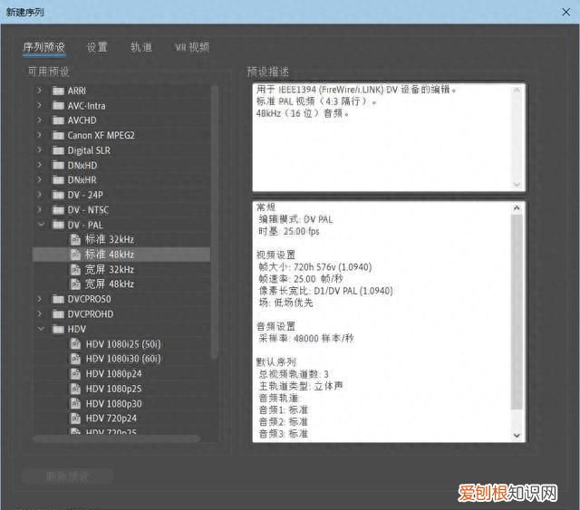This screenshot has width=580, height=510.
Task: Click the Canon XF MPEG2 folder icon
Action: 58,135
